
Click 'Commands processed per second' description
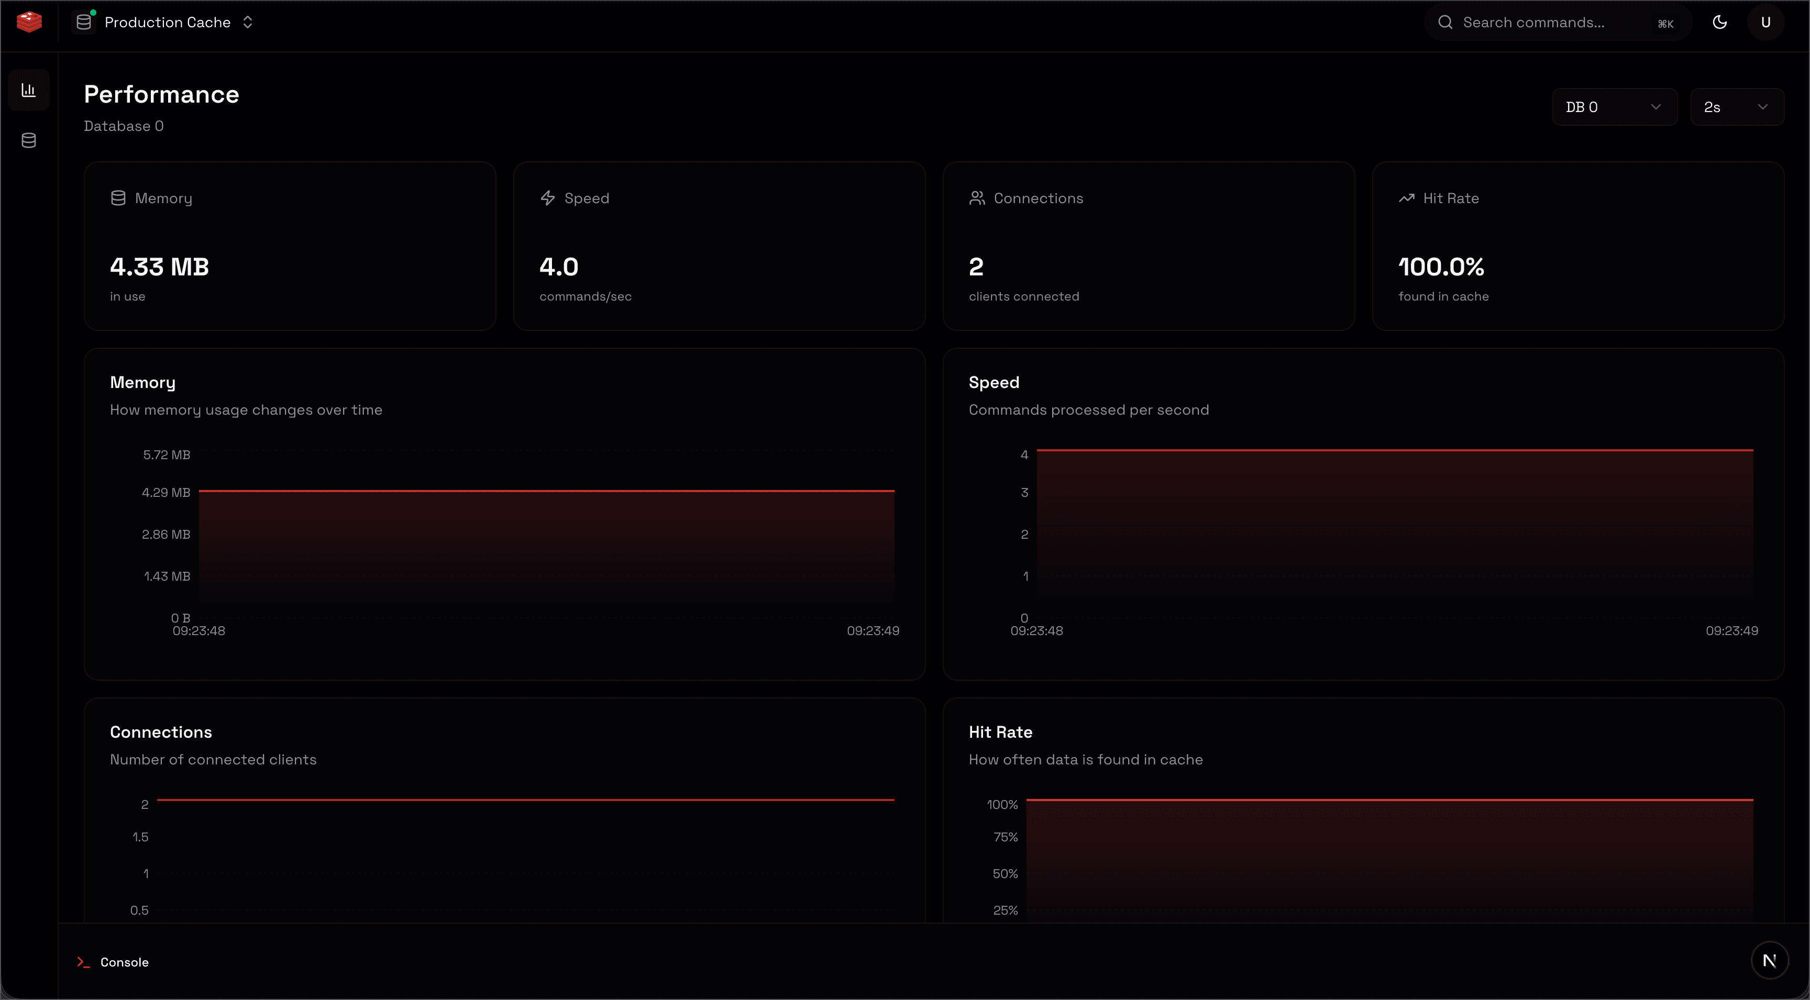[1088, 409]
